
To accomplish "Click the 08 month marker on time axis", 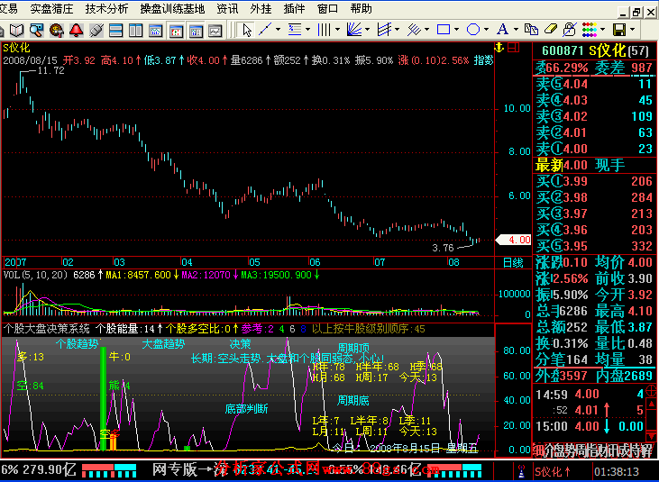I will coord(453,262).
